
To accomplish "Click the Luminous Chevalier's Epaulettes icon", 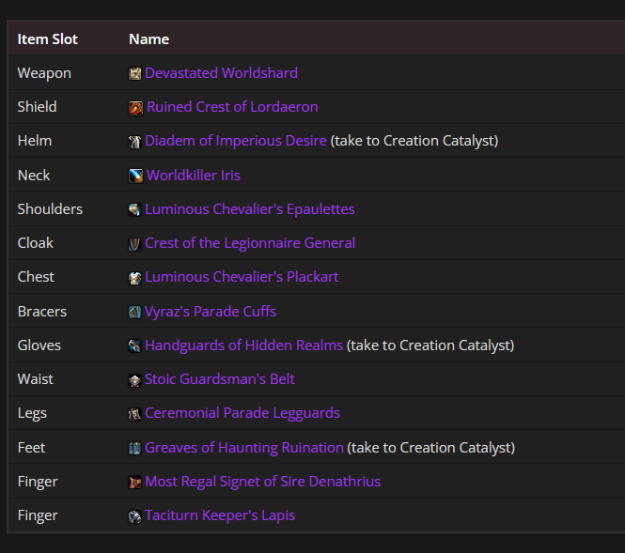I will pos(134,209).
